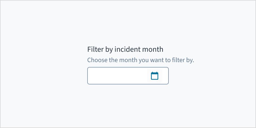The height and width of the screenshot is (128, 256).
Task: Show the month picker via calendar icon
Action: click(x=155, y=76)
